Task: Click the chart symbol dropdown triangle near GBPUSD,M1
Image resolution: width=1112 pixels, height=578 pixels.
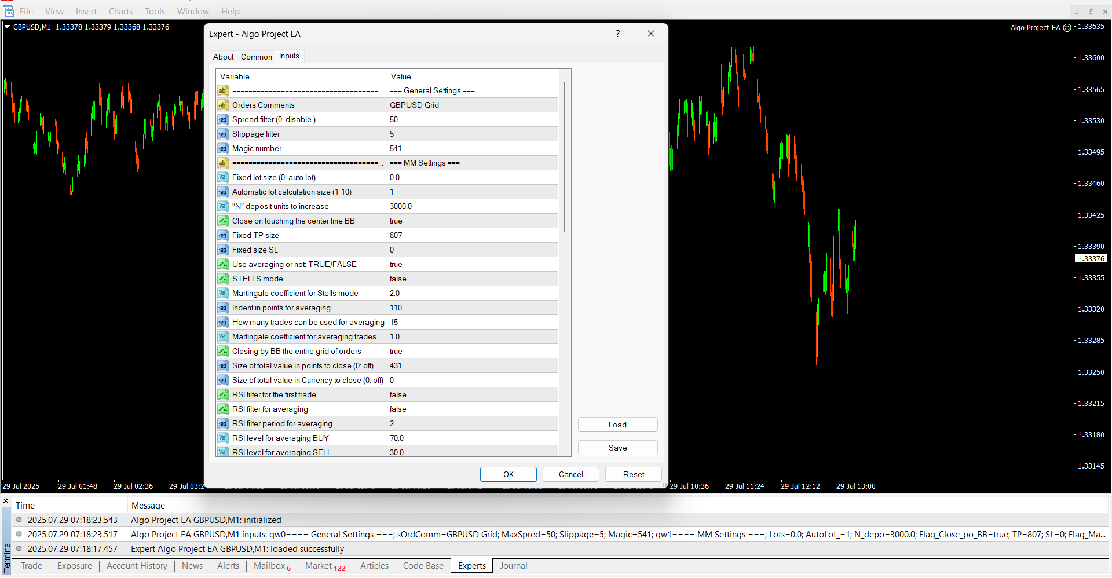Action: point(8,27)
